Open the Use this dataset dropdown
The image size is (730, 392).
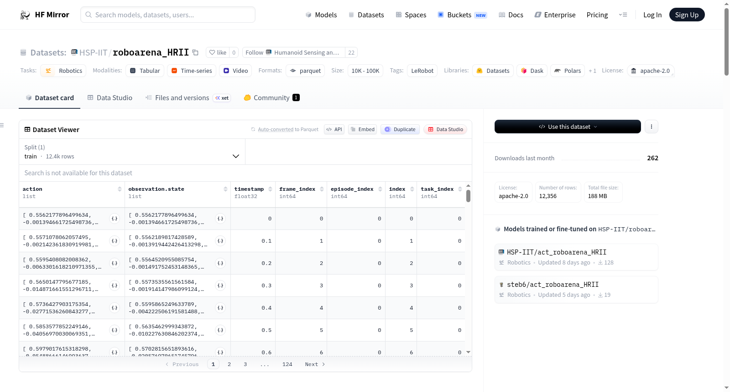click(568, 127)
